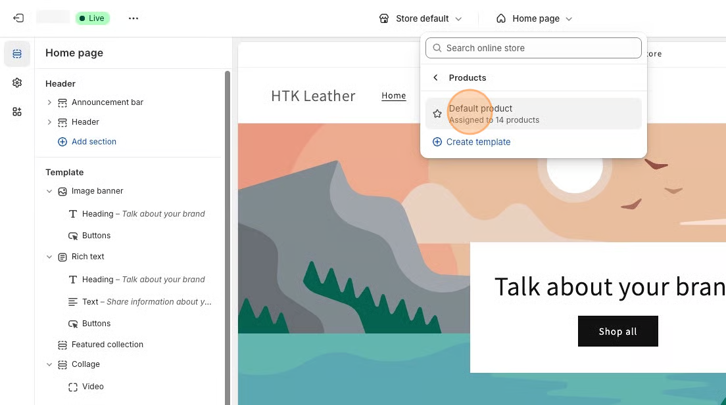Click the back arrow beside Products
Image resolution: width=726 pixels, height=405 pixels.
tap(435, 77)
